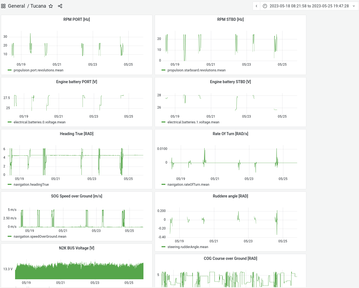359x288 pixels.
Task: Expand the time range dropdown chevron
Action: [354, 6]
